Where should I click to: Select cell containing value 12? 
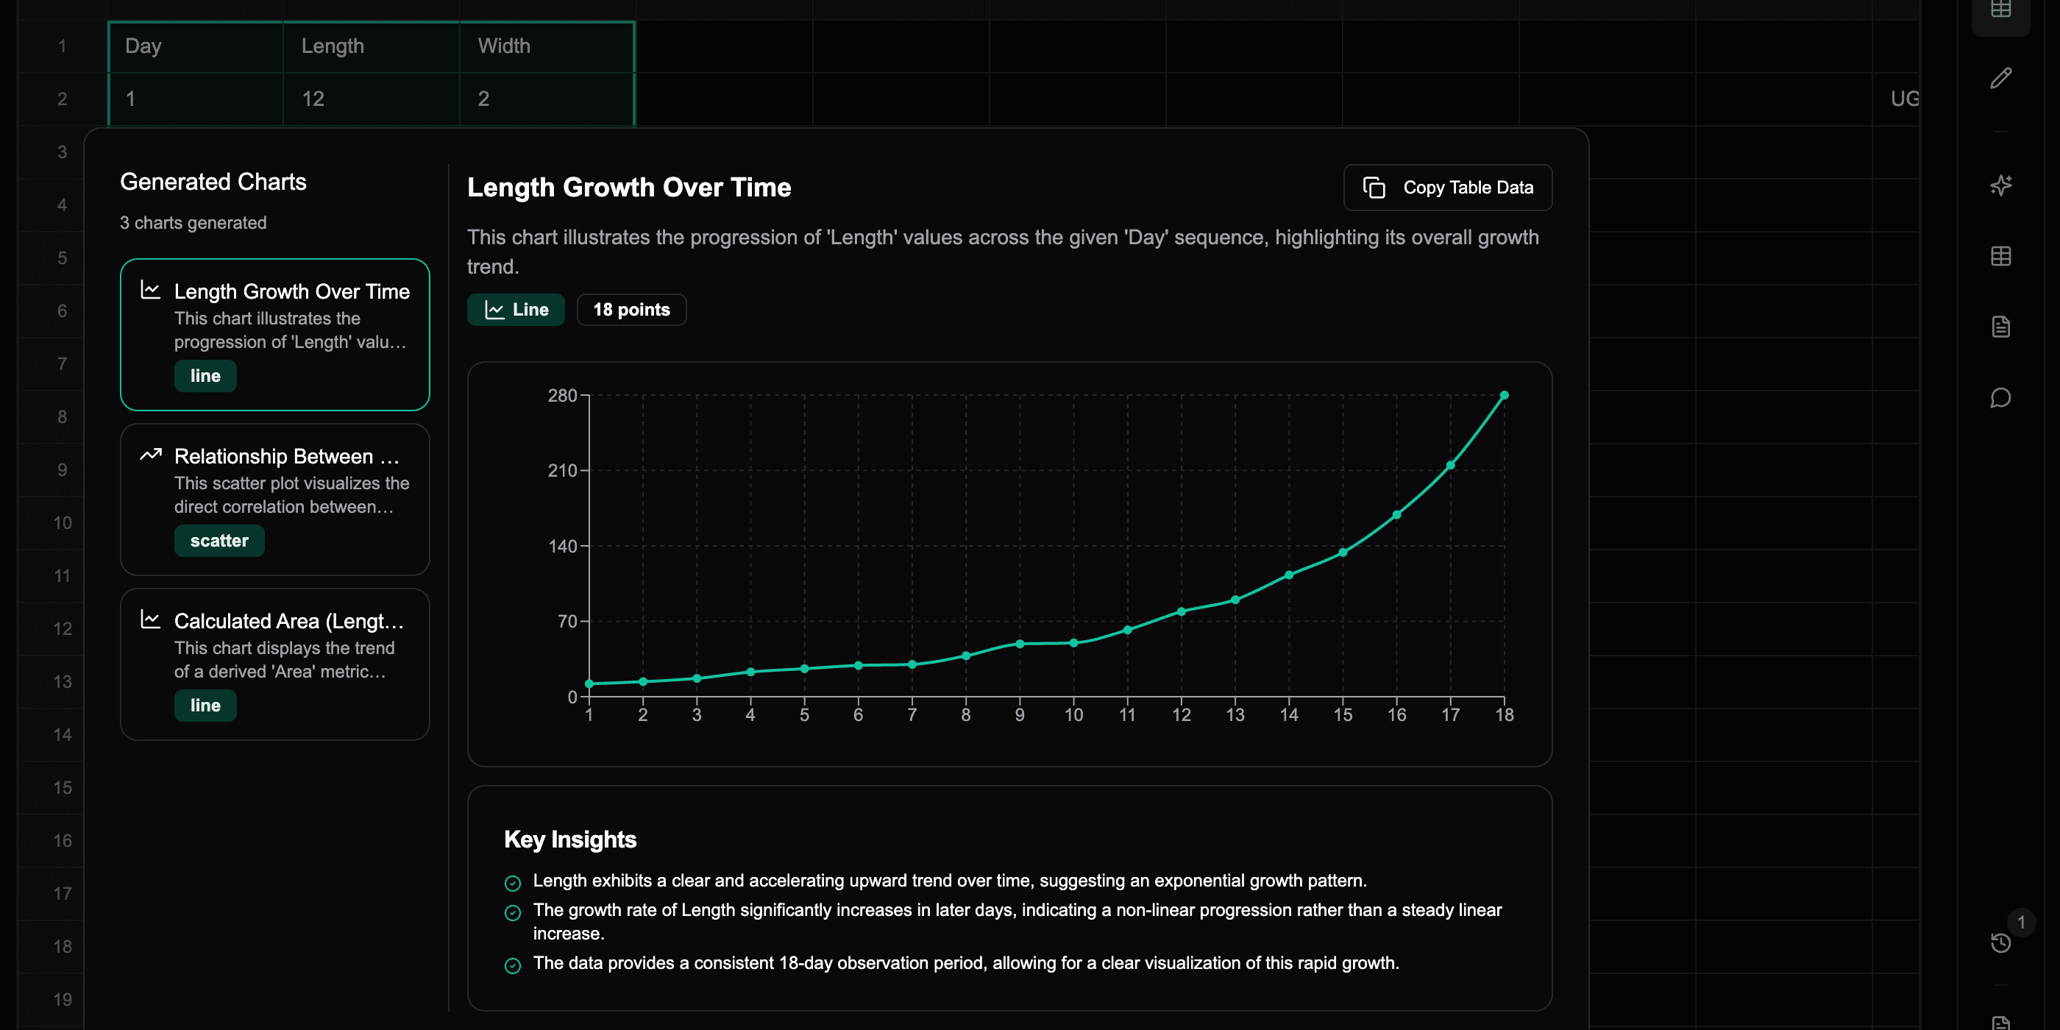coord(371,99)
